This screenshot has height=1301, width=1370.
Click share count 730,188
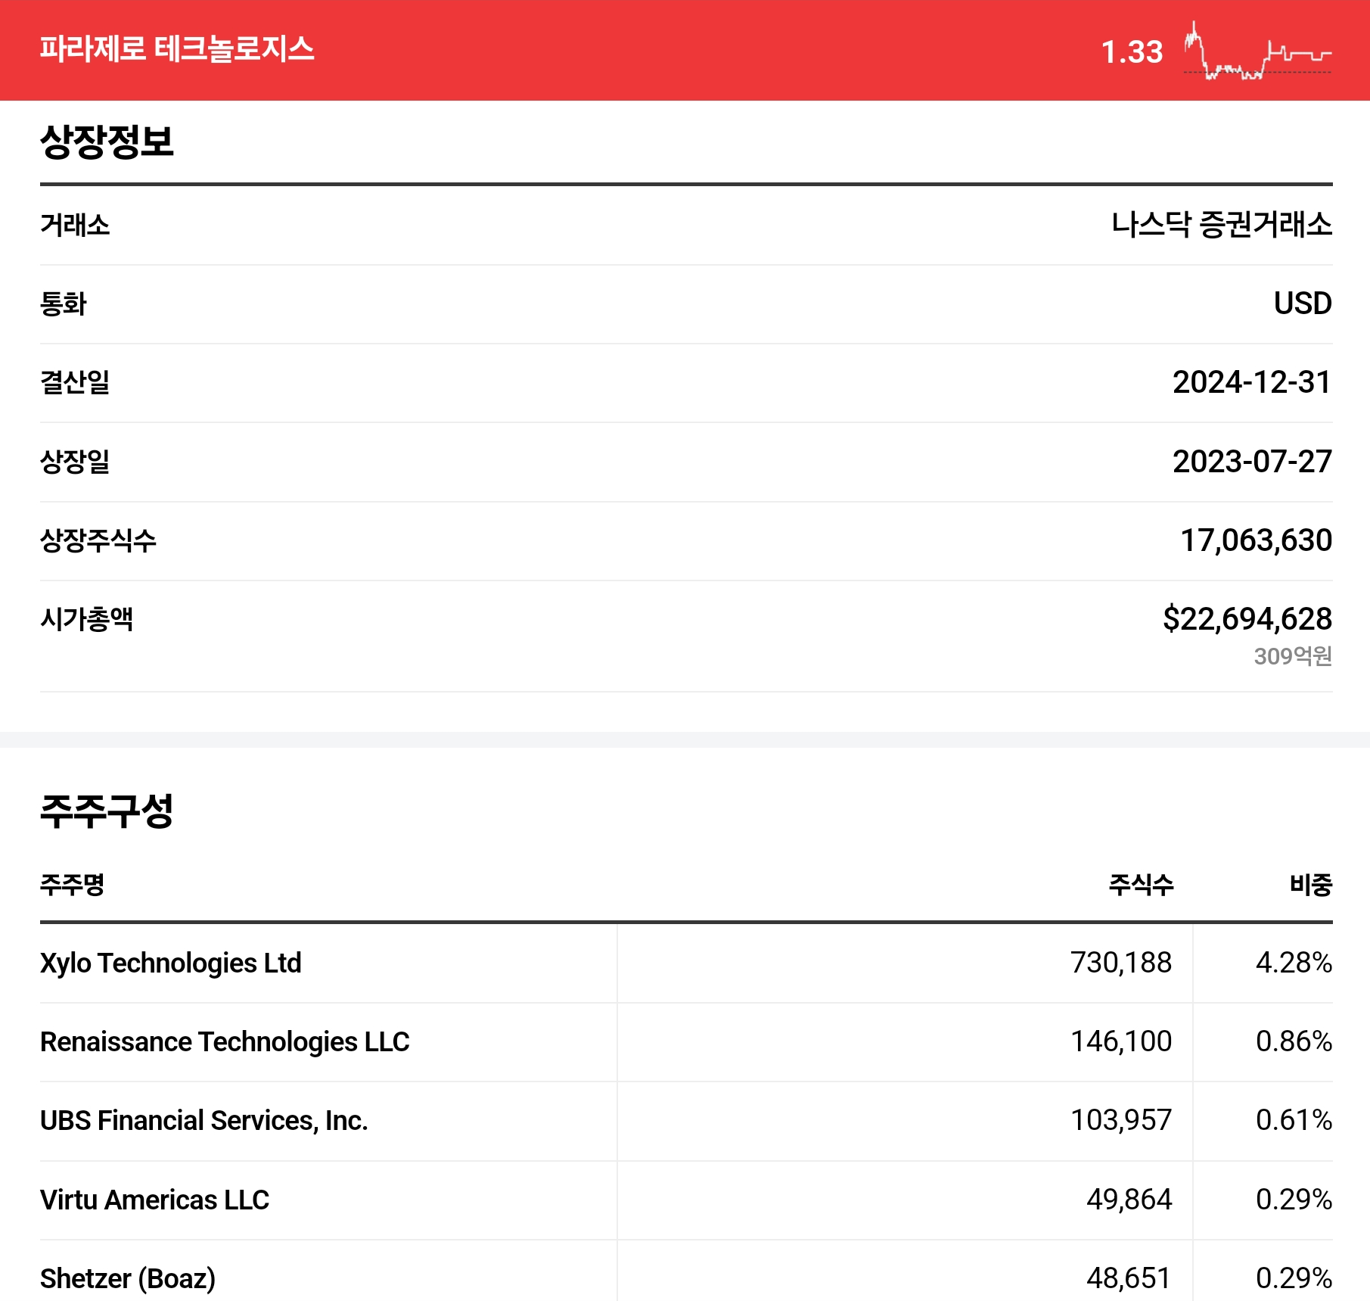click(1121, 963)
